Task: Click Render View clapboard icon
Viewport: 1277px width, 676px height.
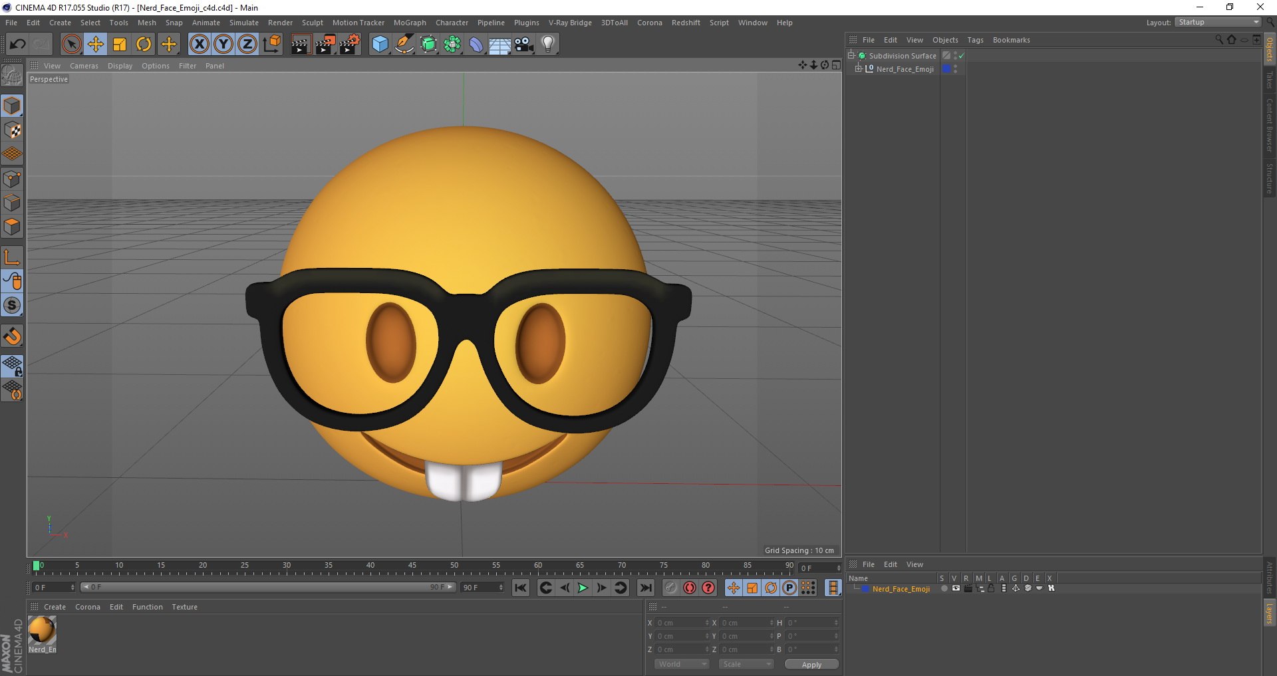Action: point(301,45)
